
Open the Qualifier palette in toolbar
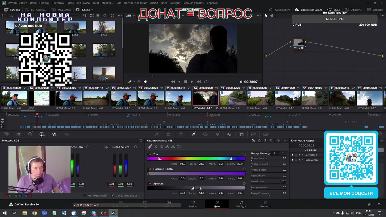click(x=193, y=134)
